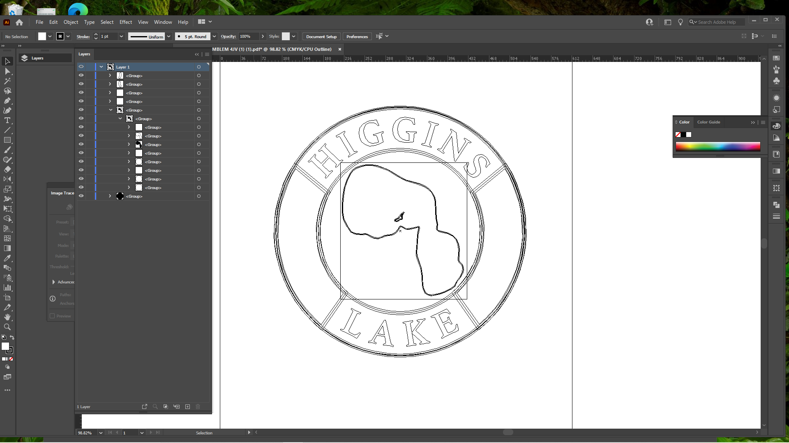789x443 pixels.
Task: Expand the first Group under Layer 1
Action: pyautogui.click(x=110, y=75)
